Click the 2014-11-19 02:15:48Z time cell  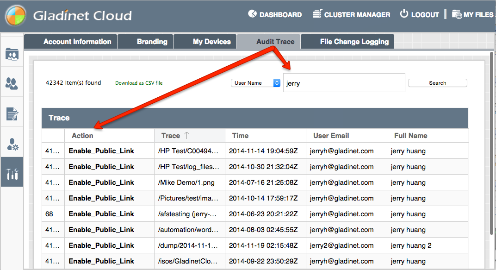pyautogui.click(x=266, y=245)
